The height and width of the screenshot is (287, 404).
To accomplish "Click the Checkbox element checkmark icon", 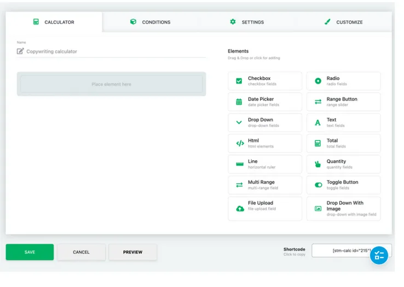I will point(239,81).
